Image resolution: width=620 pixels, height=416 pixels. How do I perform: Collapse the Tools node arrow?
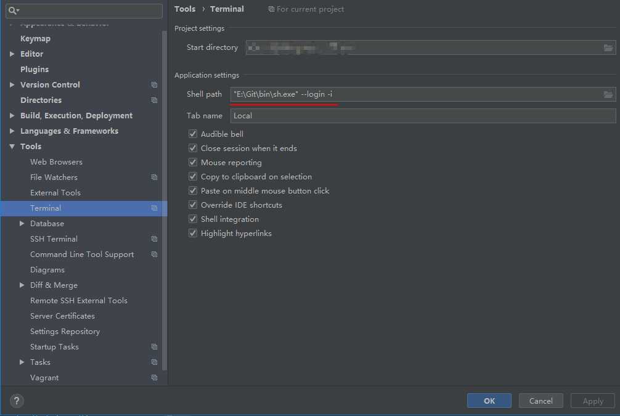click(x=12, y=146)
